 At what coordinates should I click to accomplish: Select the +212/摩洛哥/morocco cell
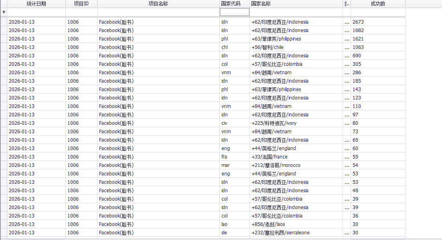[296, 165]
